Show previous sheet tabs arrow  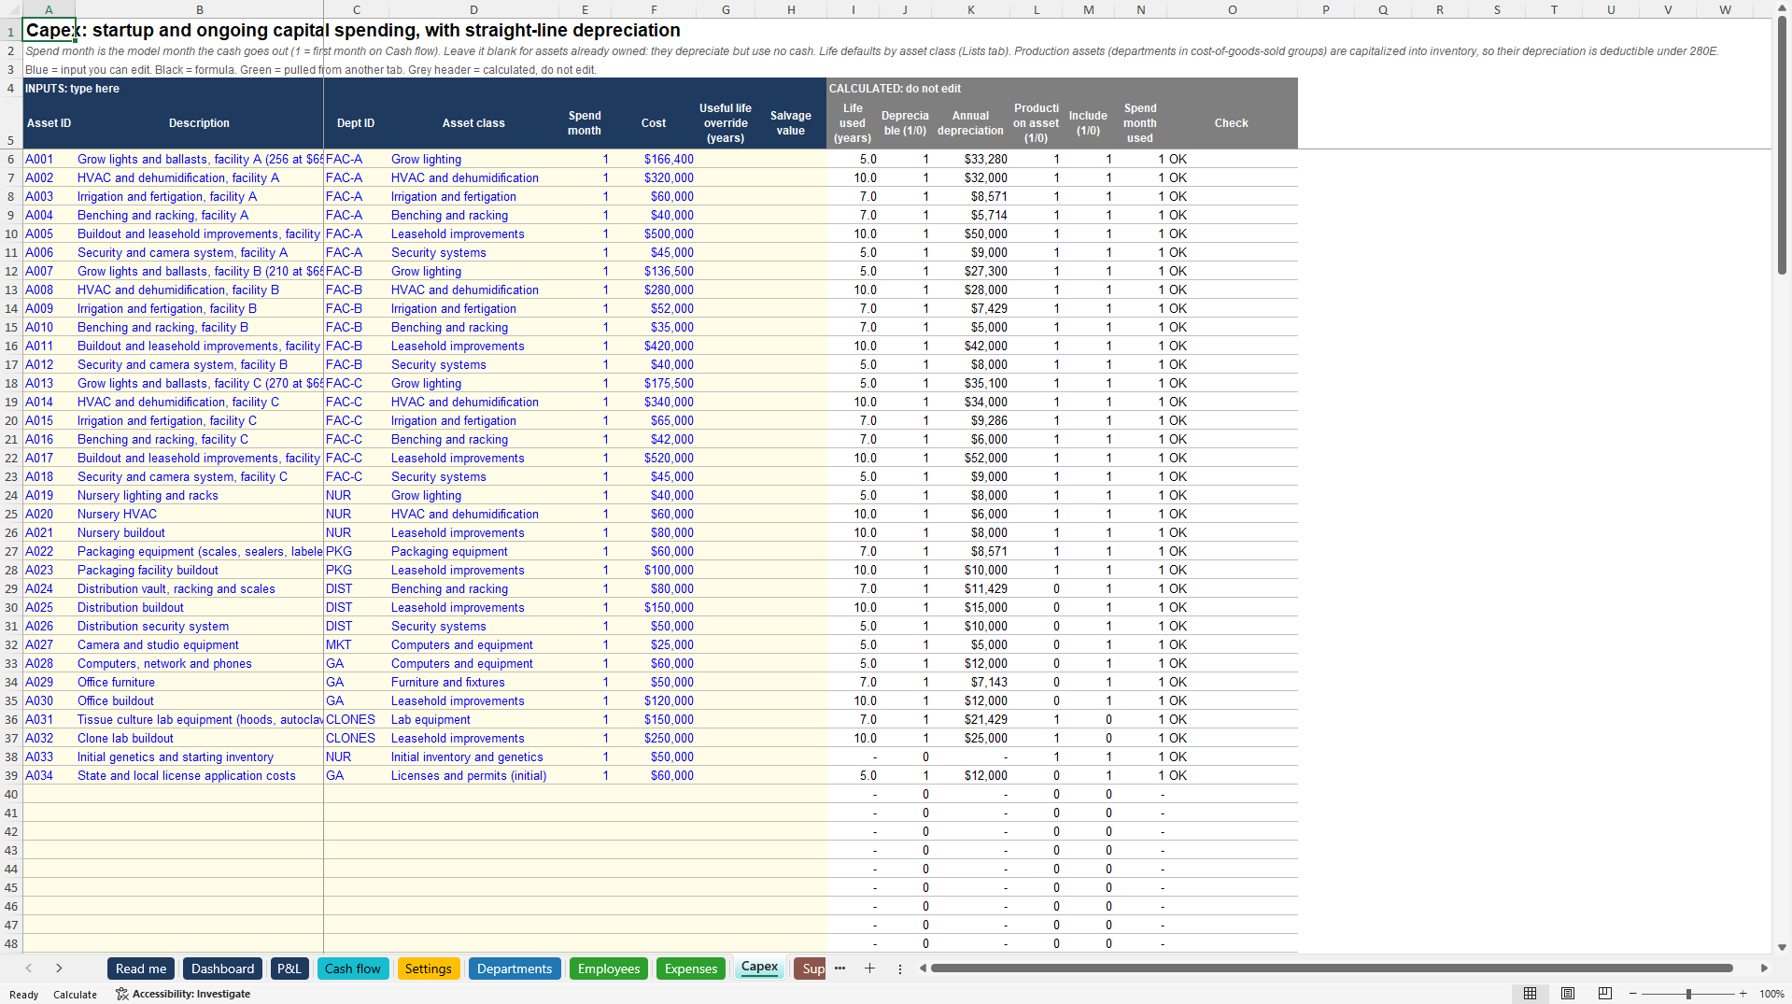[29, 969]
